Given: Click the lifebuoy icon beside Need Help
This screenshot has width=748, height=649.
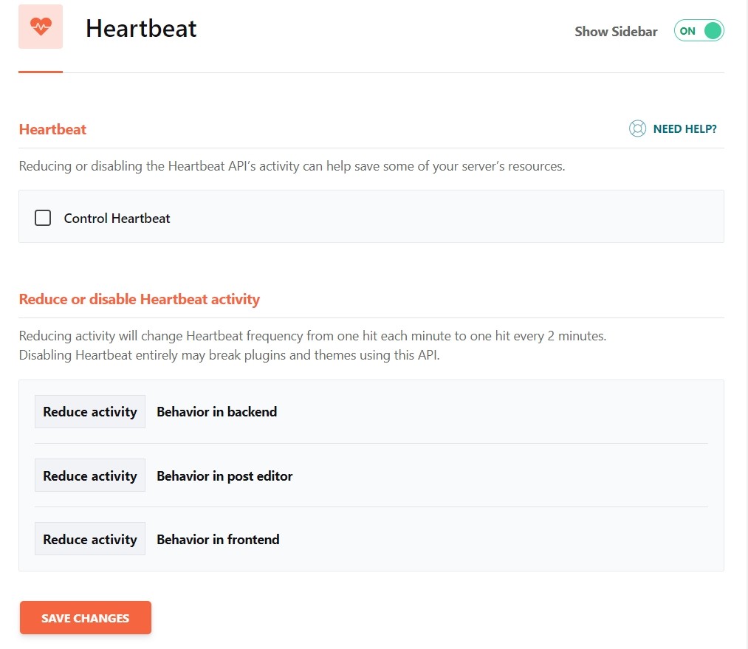Looking at the screenshot, I should 637,129.
